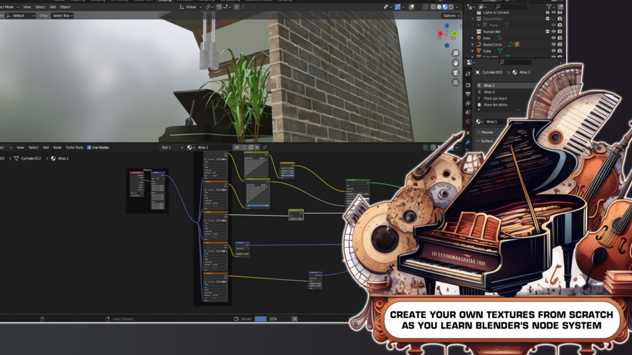The height and width of the screenshot is (355, 632).
Task: Open the Modifiers wrench tab icon
Action: pyautogui.click(x=468, y=142)
